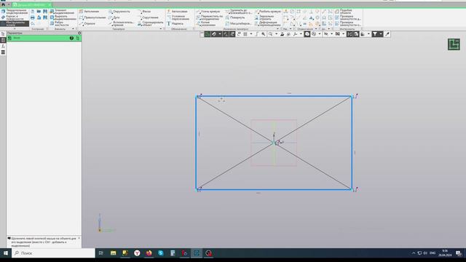
Task: Click the zoom magnifier in view toolbar
Action: point(270,34)
